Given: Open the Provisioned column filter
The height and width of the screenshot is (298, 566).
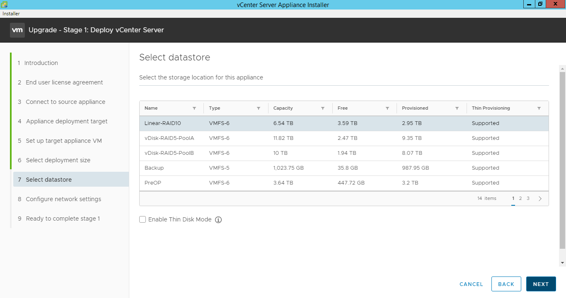Looking at the screenshot, I should [457, 108].
